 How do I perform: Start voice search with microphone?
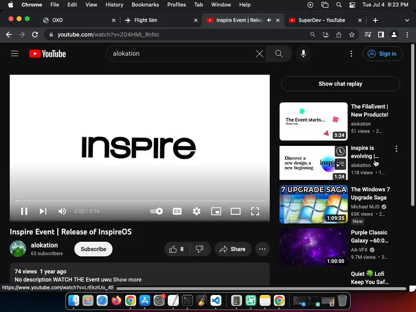click(303, 54)
